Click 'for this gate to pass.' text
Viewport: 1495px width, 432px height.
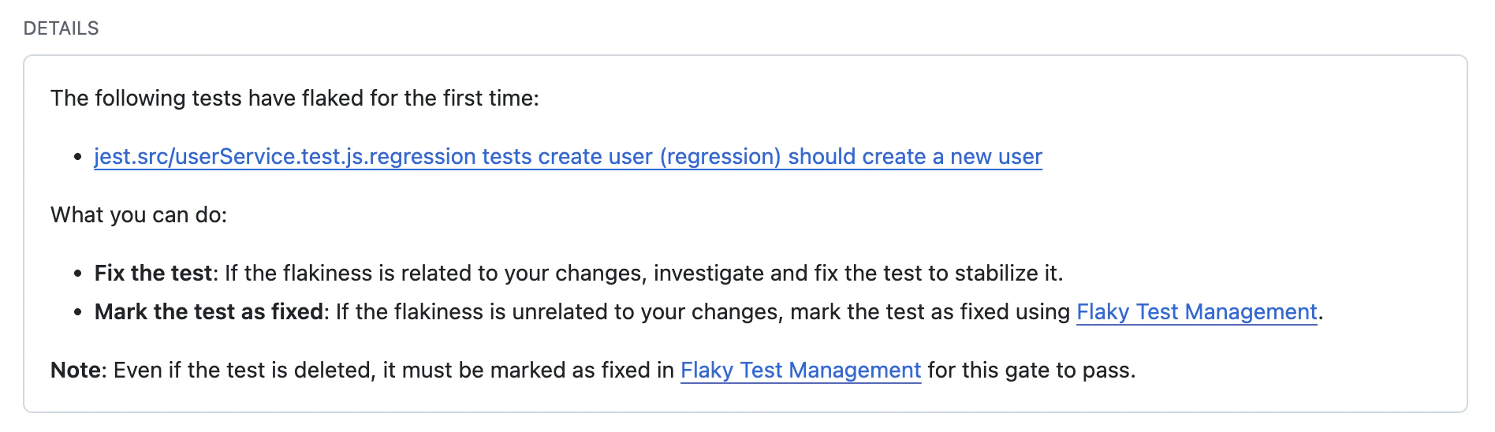click(x=1031, y=371)
